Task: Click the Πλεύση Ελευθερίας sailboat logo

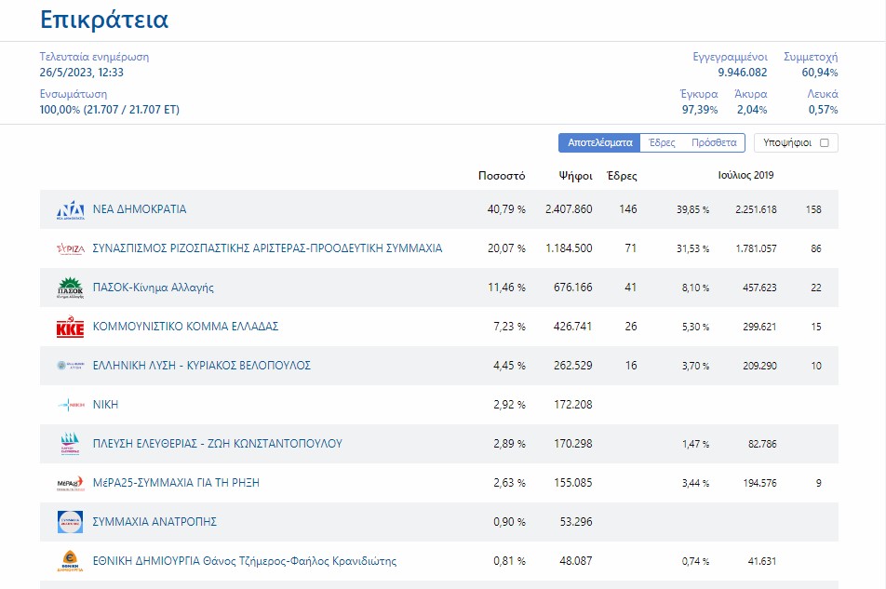Action: 70,444
